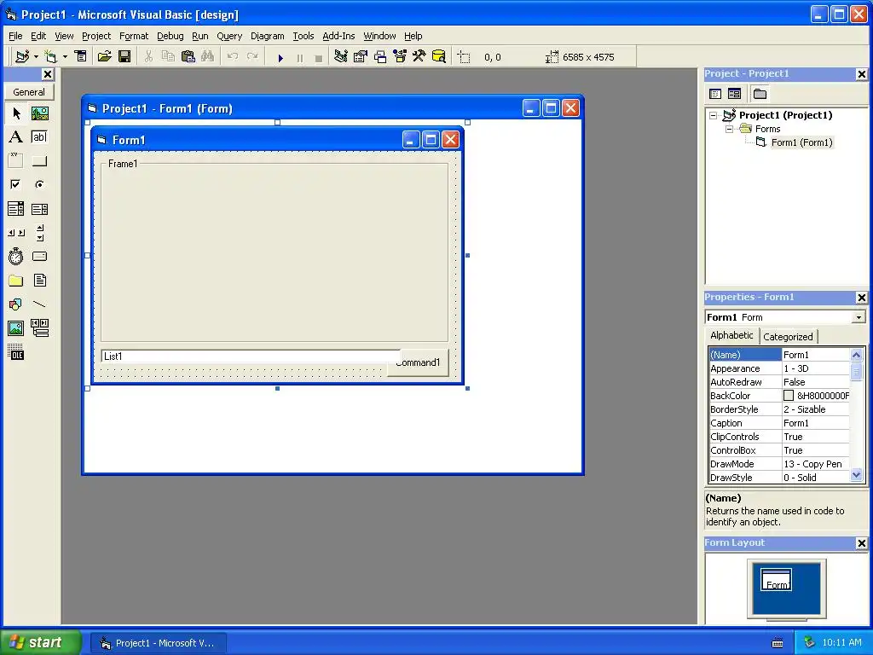Select the BorderStyle property row

click(779, 409)
